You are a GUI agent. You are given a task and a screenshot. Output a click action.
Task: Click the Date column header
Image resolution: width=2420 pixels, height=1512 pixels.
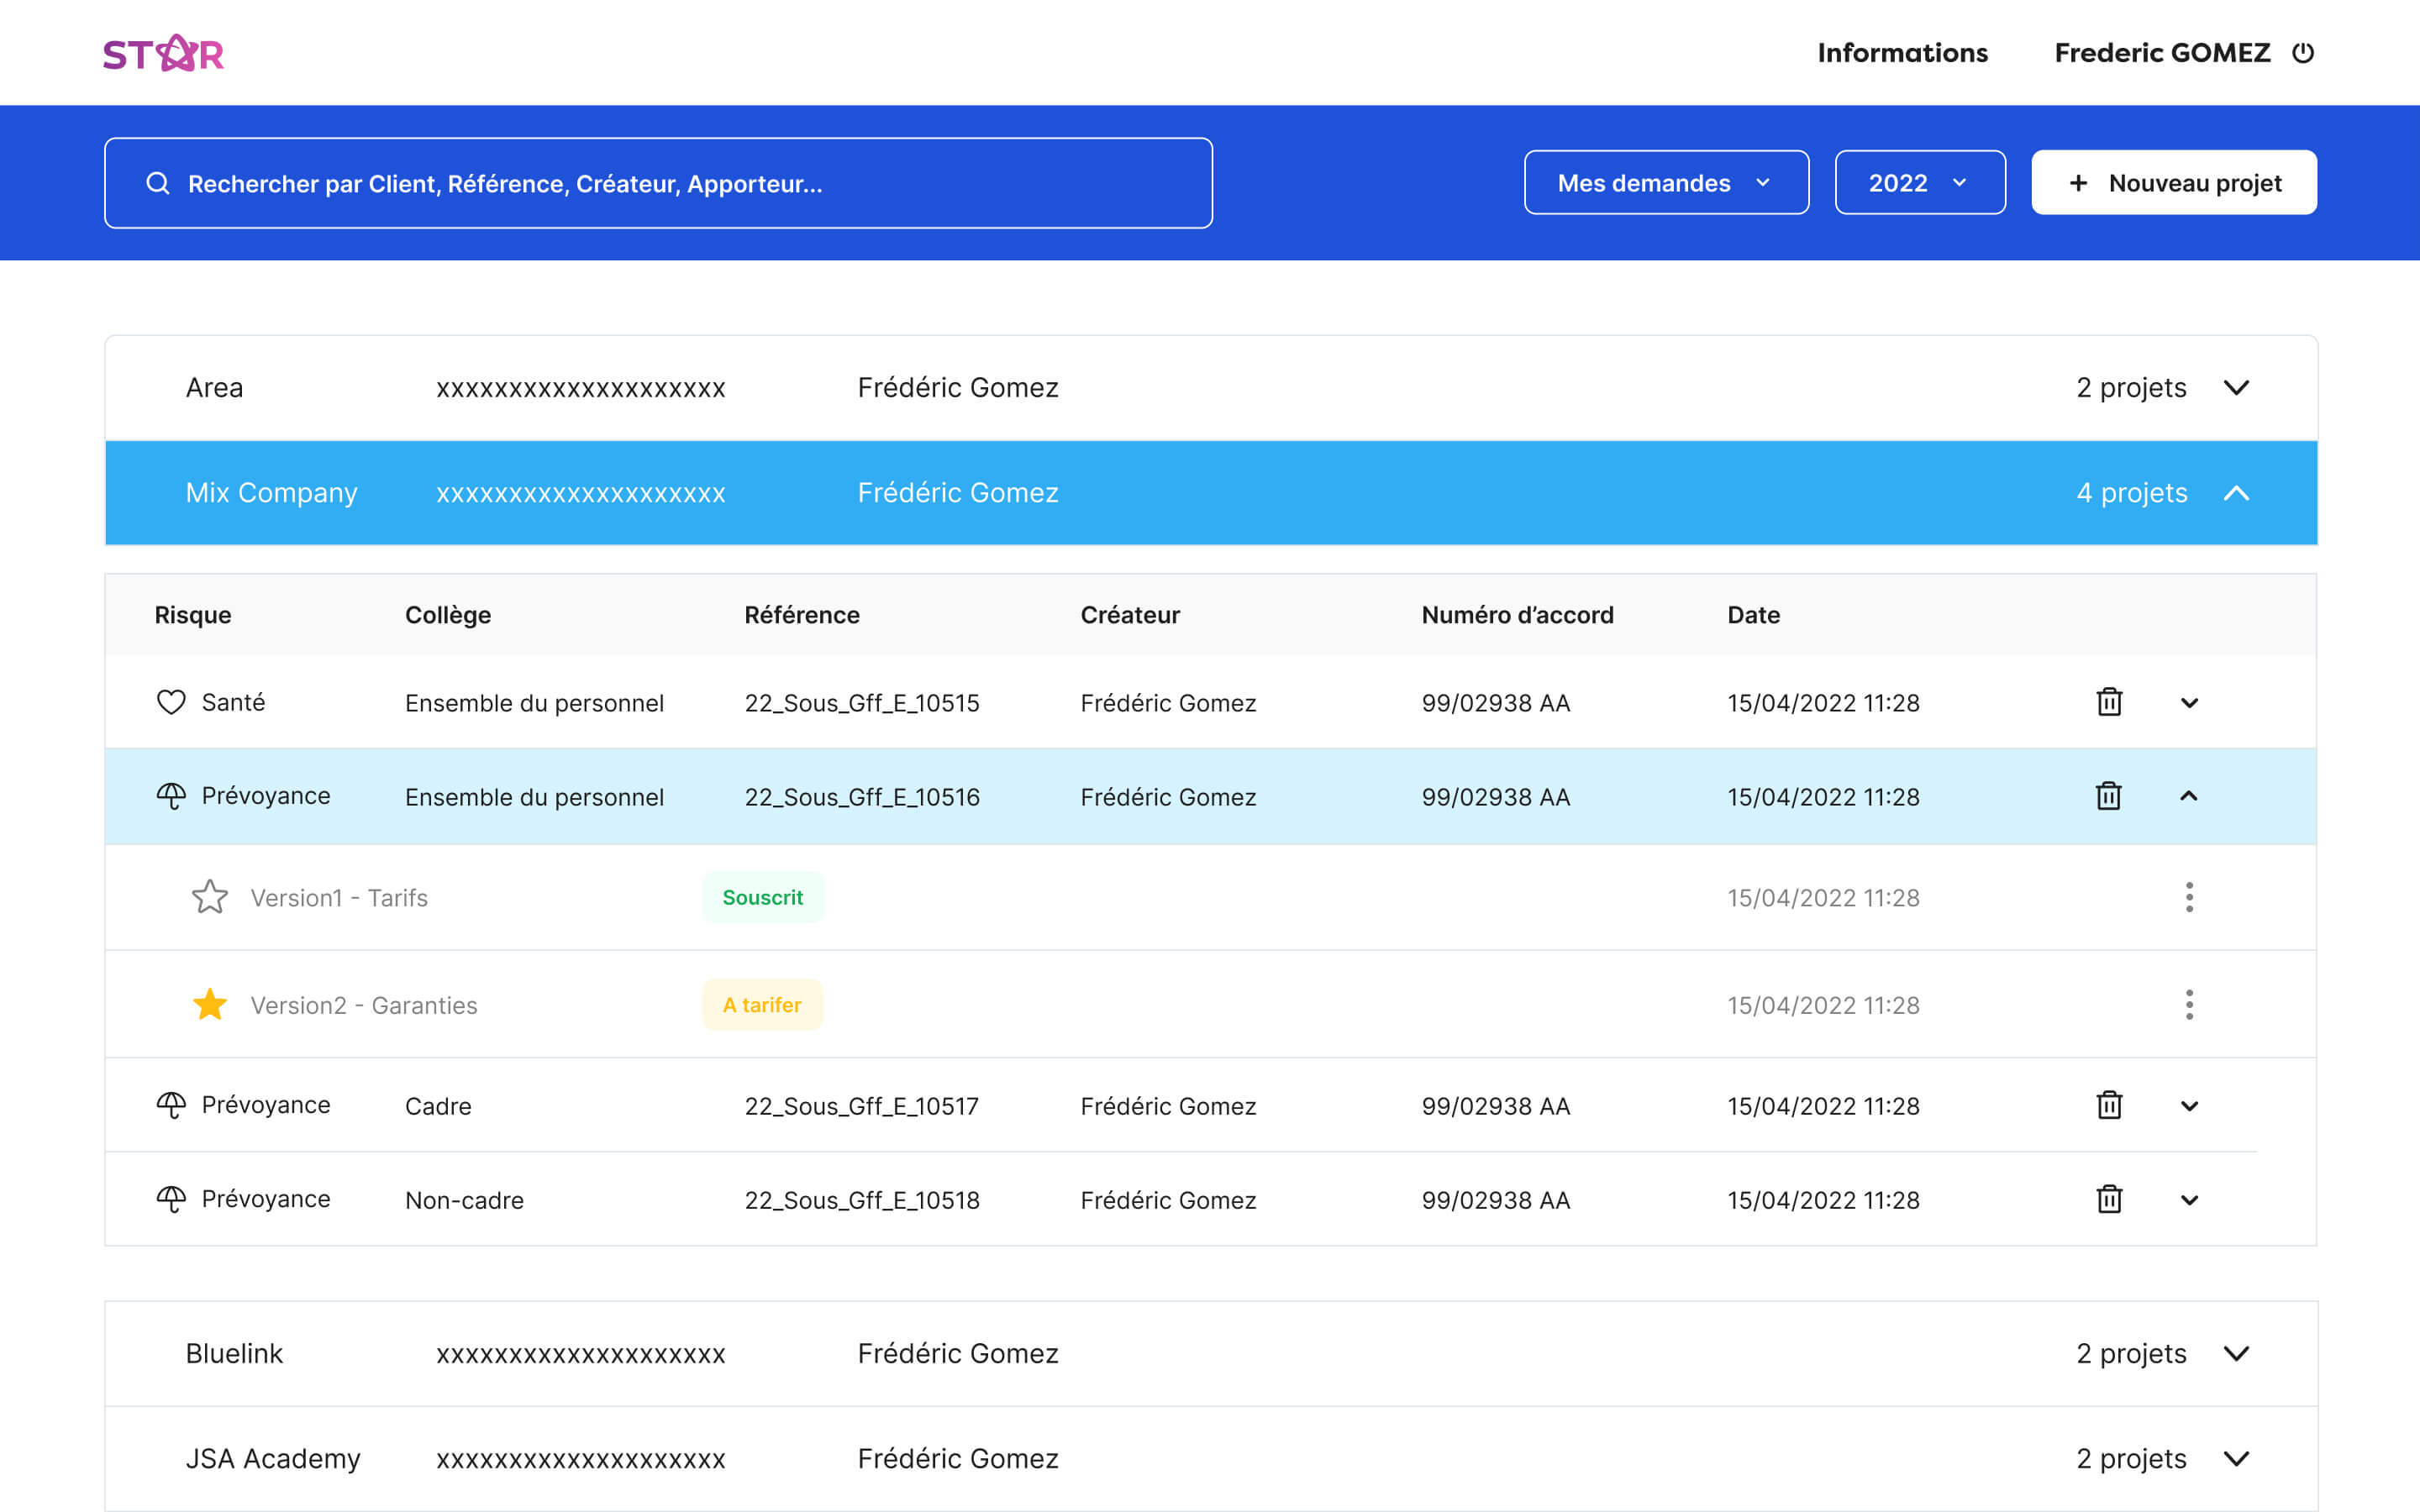[1753, 615]
